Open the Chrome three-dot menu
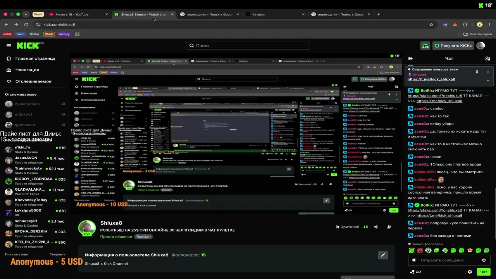 (x=490, y=24)
